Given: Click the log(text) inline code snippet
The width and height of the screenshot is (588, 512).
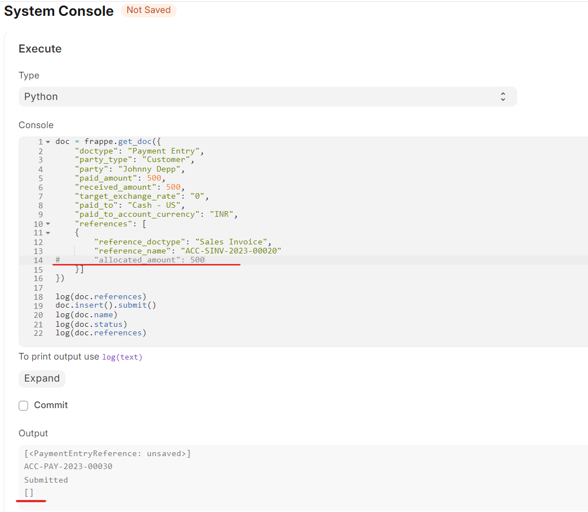Looking at the screenshot, I should pos(122,357).
